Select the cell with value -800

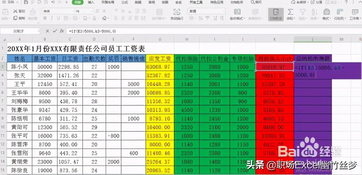click(x=114, y=136)
